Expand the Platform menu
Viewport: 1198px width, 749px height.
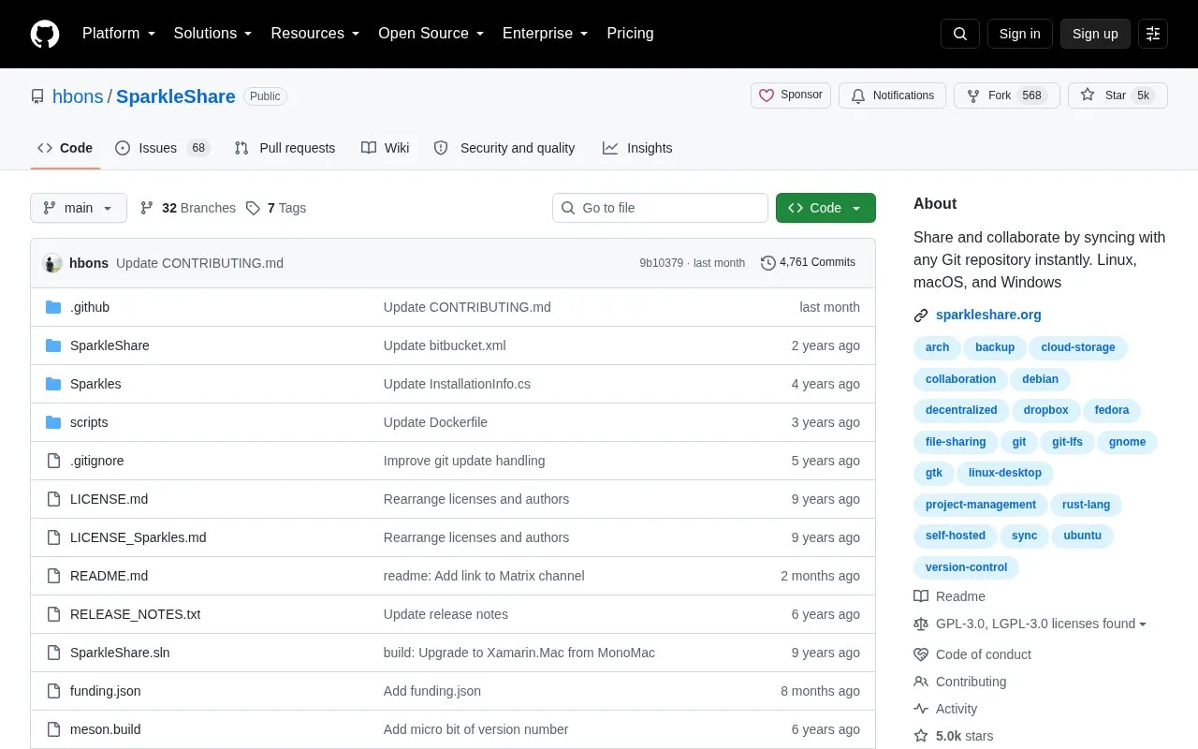click(119, 34)
